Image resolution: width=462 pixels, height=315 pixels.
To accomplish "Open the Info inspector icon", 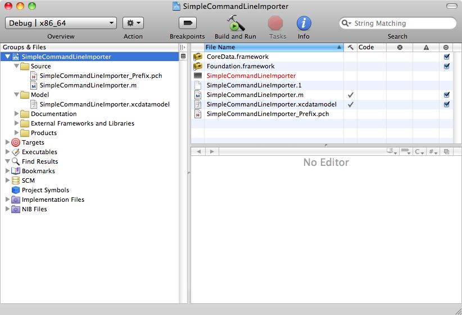I will (304, 24).
